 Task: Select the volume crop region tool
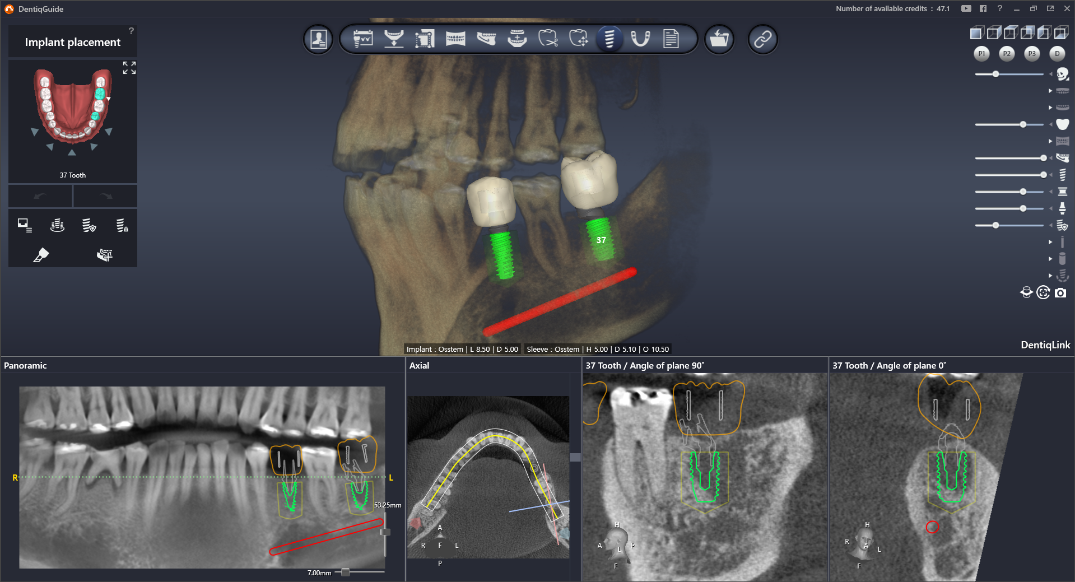point(425,39)
